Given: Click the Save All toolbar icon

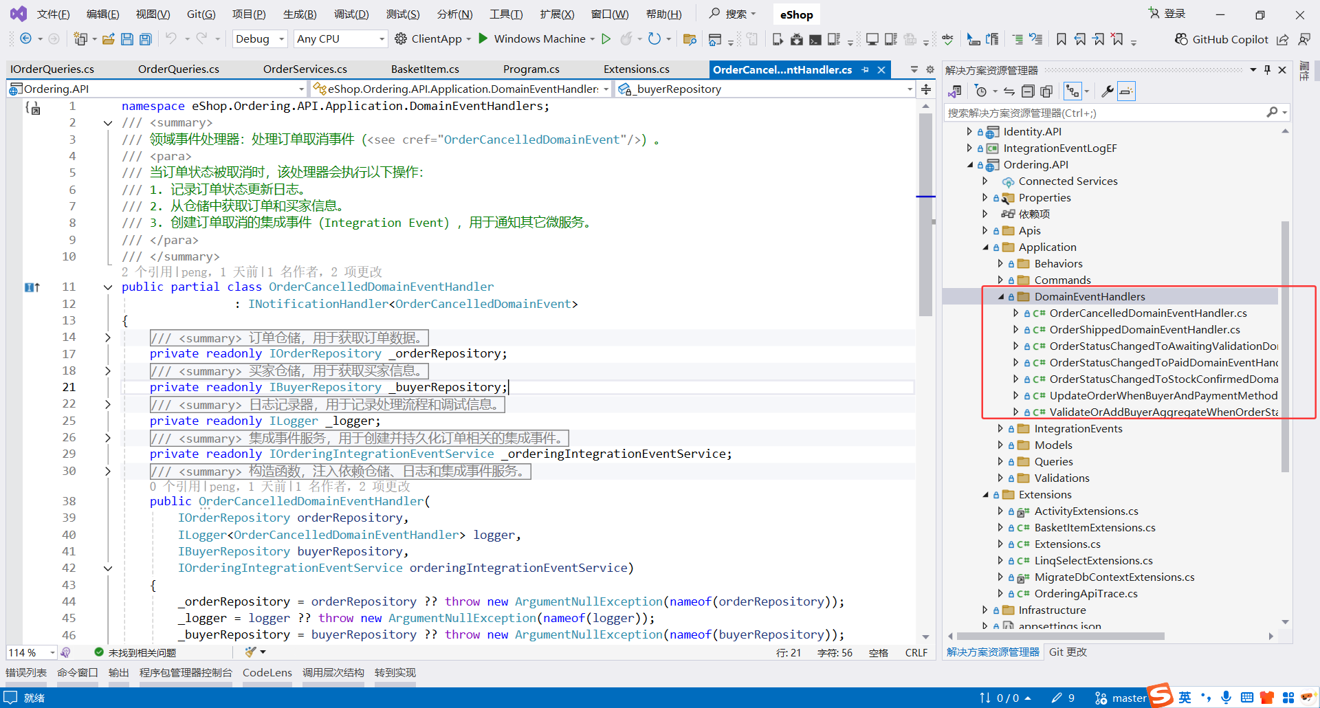Looking at the screenshot, I should point(145,39).
